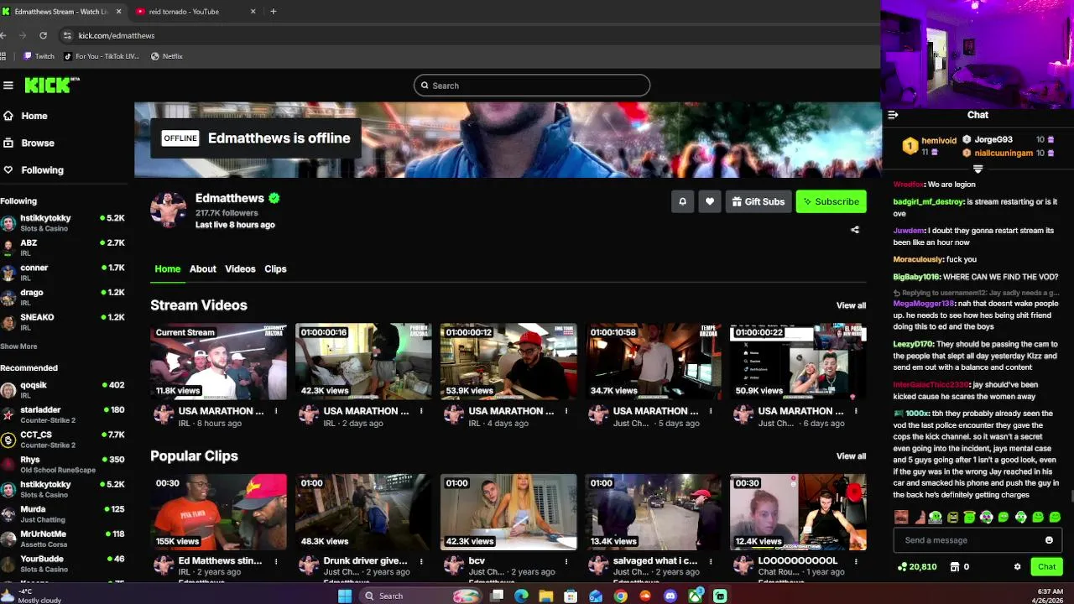Click View all for Stream Videos
This screenshot has height=604, width=1074.
click(851, 305)
